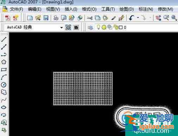Image resolution: width=178 pixels, height=136 pixels.
Task: Open the Layer Properties Manager icon
Action: point(90,28)
